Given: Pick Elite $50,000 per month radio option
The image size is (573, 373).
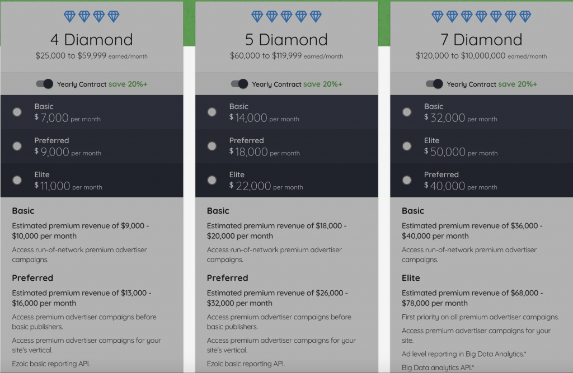Looking at the screenshot, I should click(407, 146).
